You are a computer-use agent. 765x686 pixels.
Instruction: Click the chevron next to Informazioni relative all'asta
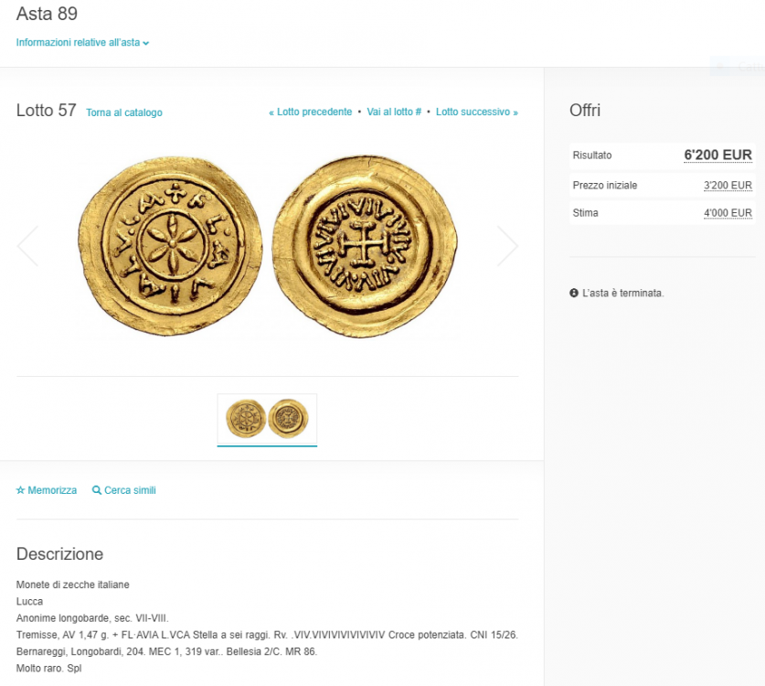click(x=146, y=43)
